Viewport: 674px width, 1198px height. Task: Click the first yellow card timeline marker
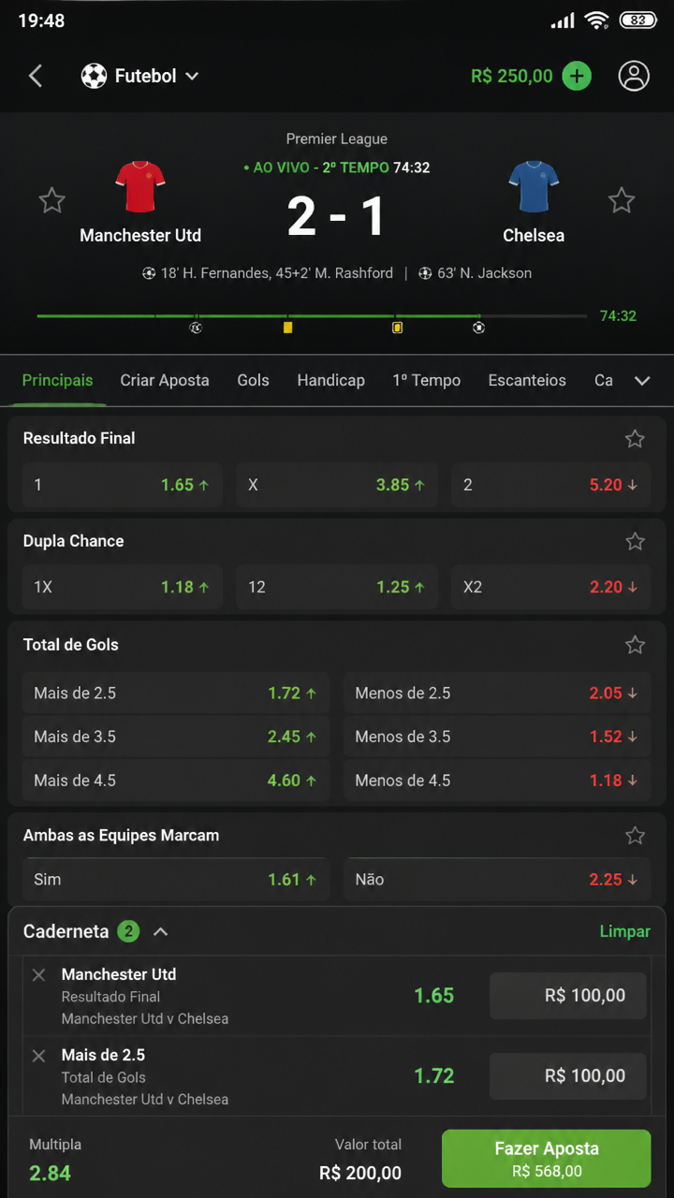click(x=287, y=328)
